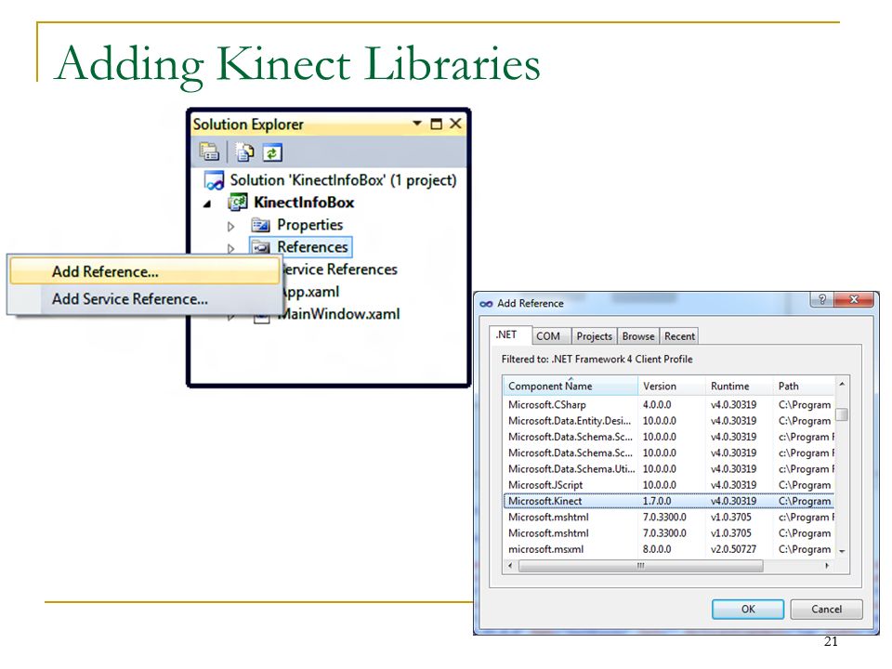Click the Properties folder icon
892x669 pixels.
click(x=260, y=225)
